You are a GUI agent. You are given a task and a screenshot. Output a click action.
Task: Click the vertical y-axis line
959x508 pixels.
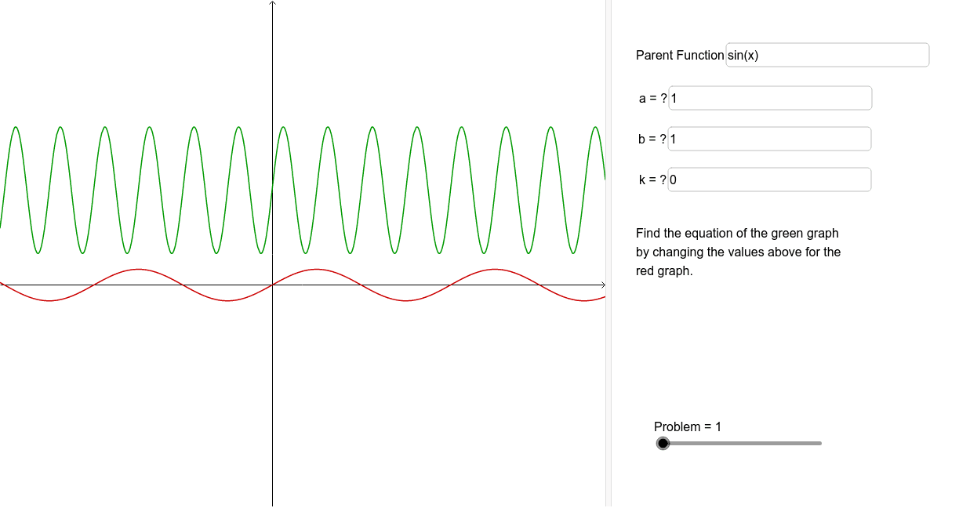272,392
